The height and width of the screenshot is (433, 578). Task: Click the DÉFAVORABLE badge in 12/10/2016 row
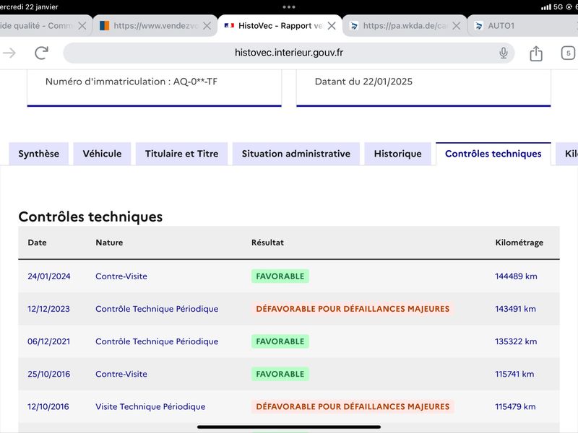coord(353,407)
